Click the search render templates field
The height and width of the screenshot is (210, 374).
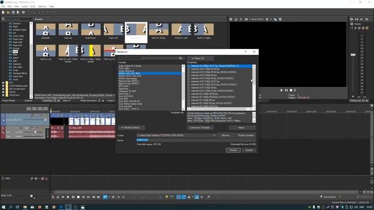point(149,58)
